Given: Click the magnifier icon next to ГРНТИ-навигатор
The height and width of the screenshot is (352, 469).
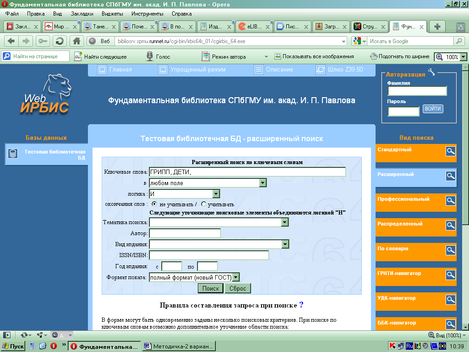Looking at the screenshot, I should click(451, 275).
